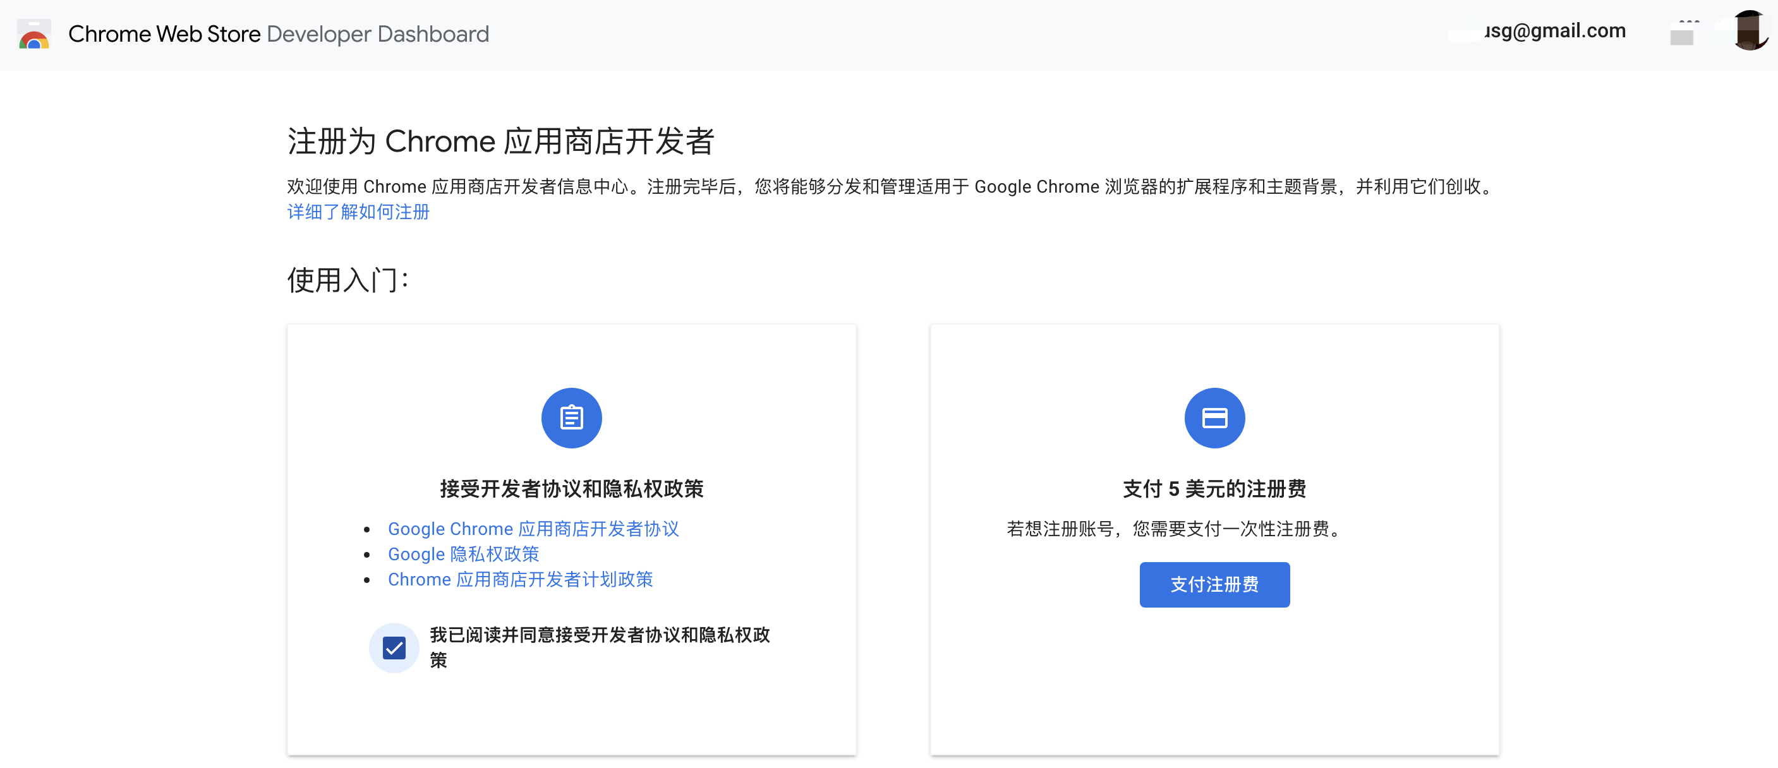Click the blue clipboard agreement icon
This screenshot has height=768, width=1778.
coord(571,418)
